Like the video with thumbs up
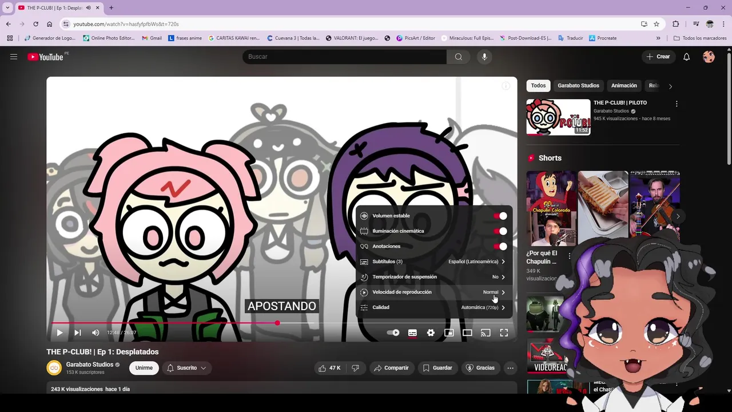Viewport: 732px width, 412px height. (x=329, y=368)
